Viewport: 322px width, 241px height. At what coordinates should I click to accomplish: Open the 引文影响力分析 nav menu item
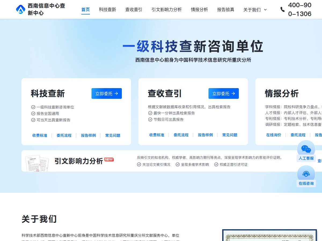coord(167,10)
